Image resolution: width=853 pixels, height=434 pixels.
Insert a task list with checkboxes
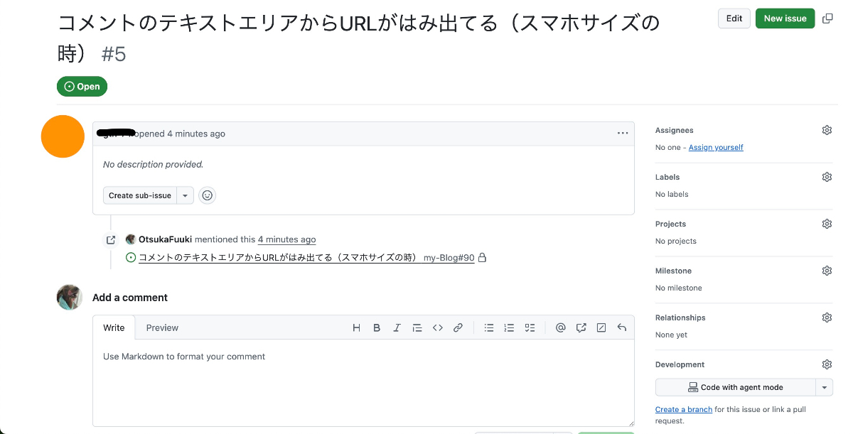530,328
